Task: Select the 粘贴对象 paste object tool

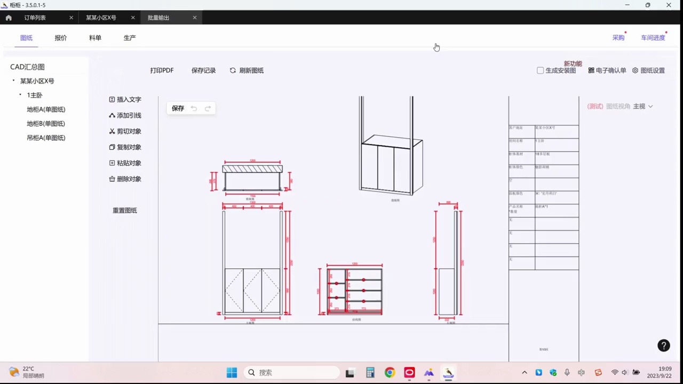Action: (125, 163)
